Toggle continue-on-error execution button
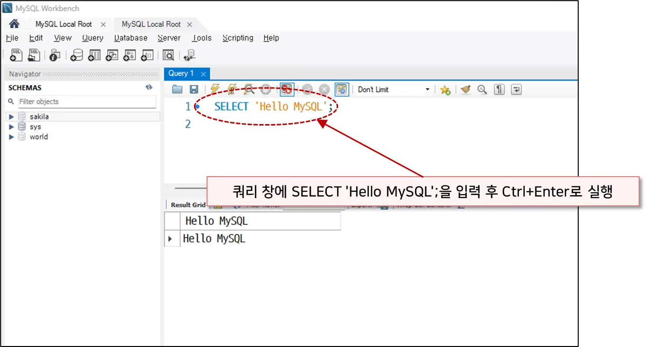646x347 pixels. pos(287,90)
